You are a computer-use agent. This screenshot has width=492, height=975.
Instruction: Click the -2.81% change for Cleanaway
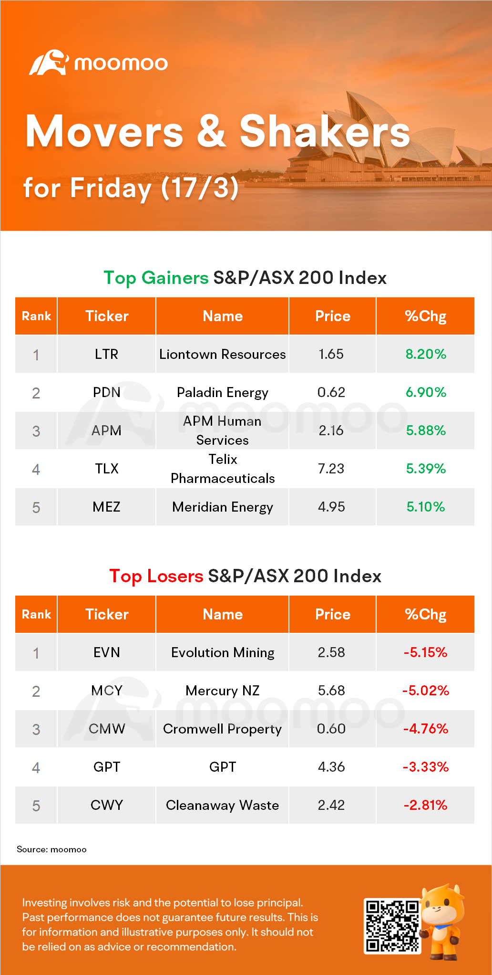pos(425,805)
